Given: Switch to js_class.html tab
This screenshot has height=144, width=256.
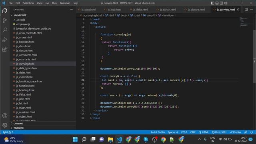Looking at the screenshot, I should click(x=89, y=10).
